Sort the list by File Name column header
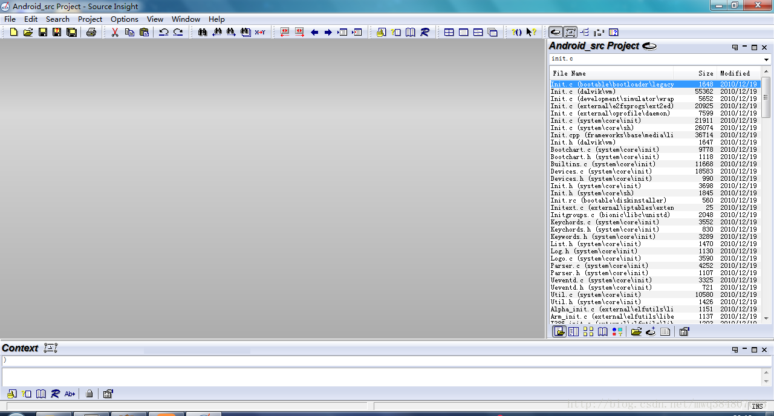This screenshot has height=416, width=774. (x=612, y=73)
